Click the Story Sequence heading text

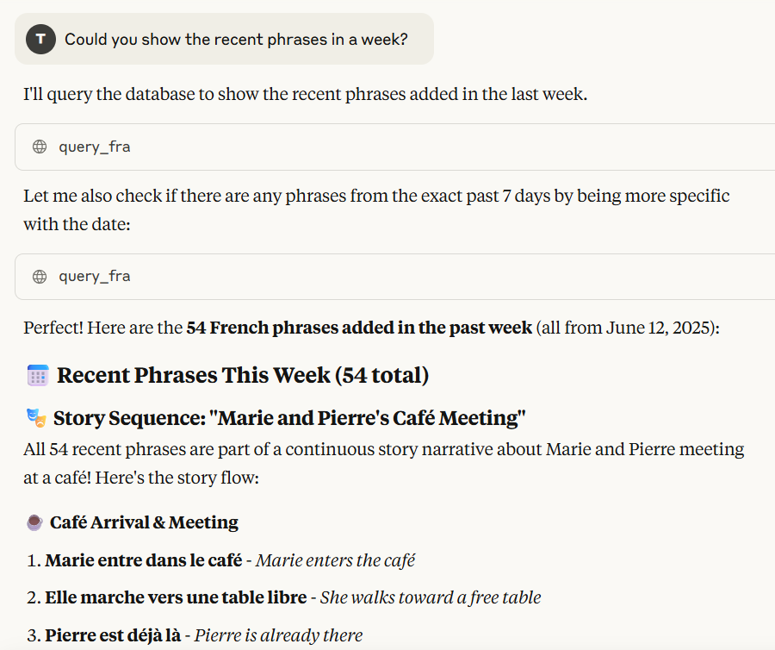pos(289,418)
